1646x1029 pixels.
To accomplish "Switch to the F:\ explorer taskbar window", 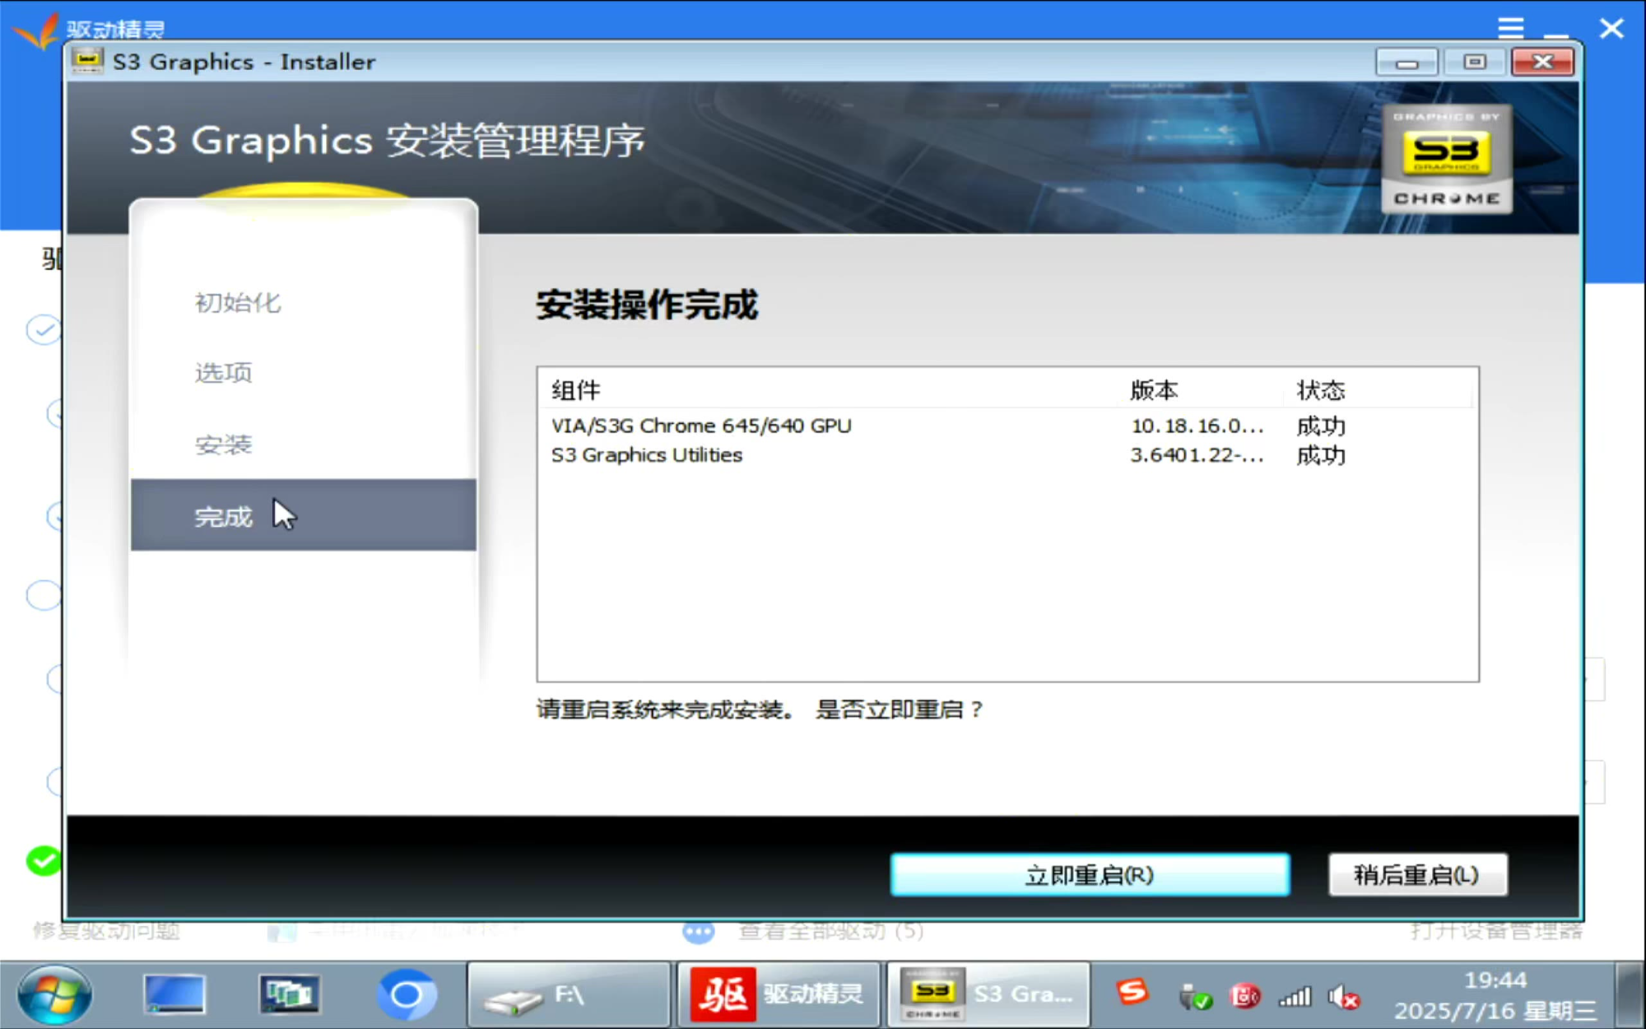I will [569, 995].
